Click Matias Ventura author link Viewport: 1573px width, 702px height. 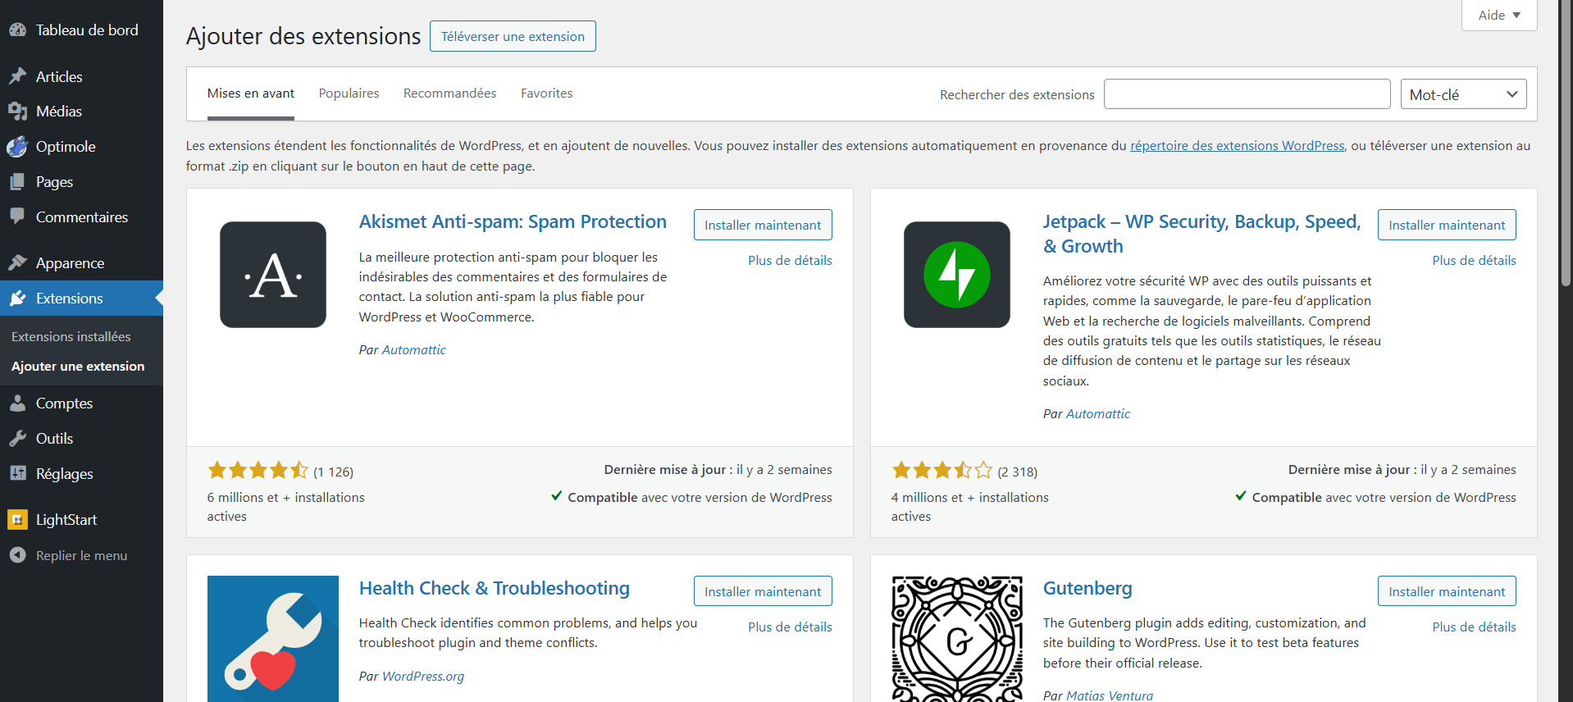click(1110, 695)
